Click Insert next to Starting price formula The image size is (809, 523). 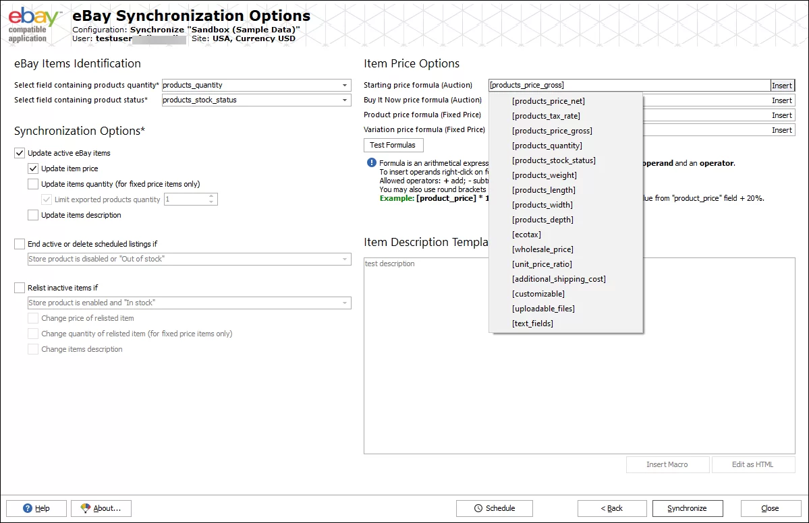pos(782,86)
